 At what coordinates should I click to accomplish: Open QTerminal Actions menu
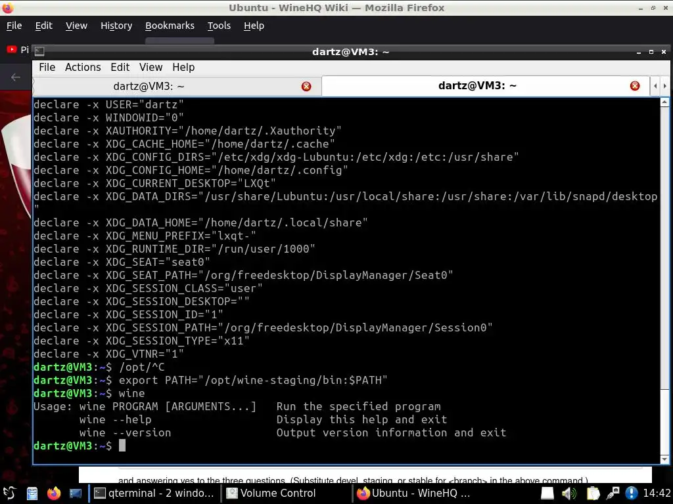coord(83,68)
